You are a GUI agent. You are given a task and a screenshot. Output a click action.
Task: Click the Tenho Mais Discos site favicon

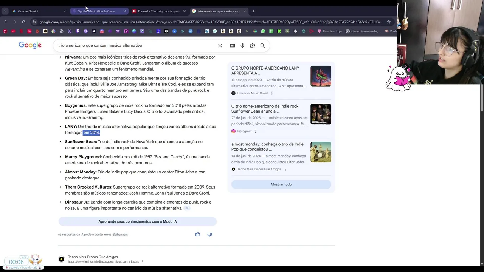[x=61, y=259]
